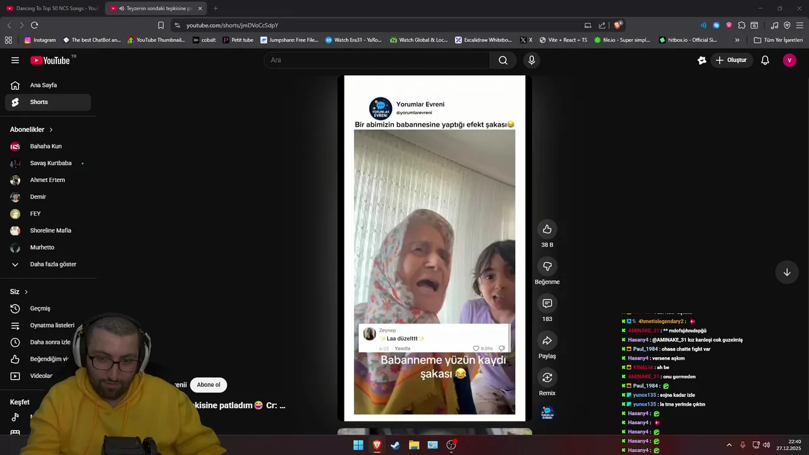
Task: Focus the YouTube Ara search field
Action: pos(377,60)
